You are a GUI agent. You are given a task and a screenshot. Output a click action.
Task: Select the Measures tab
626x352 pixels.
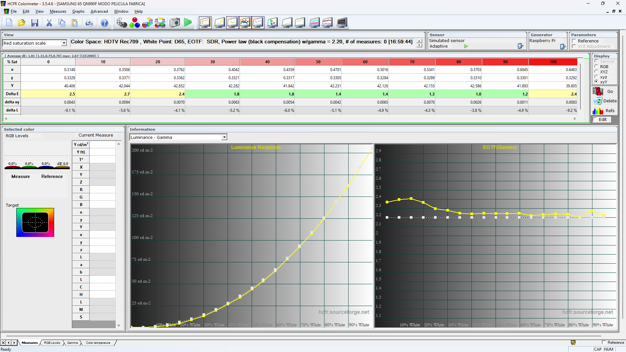[30, 343]
